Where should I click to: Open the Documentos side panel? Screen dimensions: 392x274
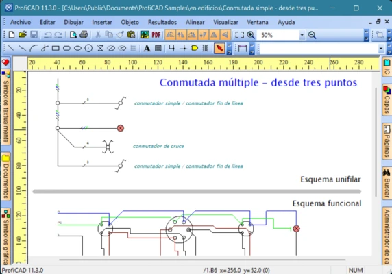click(x=5, y=177)
